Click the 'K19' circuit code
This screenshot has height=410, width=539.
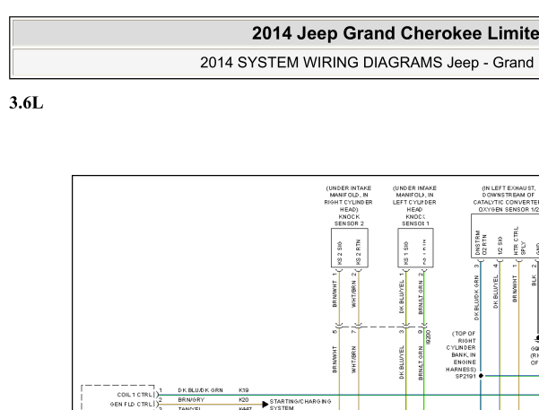244,390
